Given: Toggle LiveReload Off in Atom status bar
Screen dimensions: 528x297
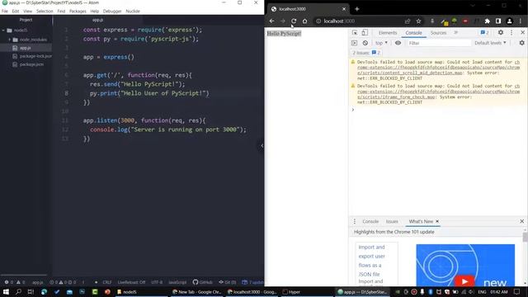Looking at the screenshot, I should pyautogui.click(x=131, y=282).
